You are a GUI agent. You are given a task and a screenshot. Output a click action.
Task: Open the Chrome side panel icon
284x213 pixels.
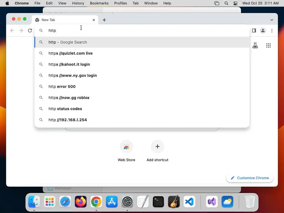254,31
